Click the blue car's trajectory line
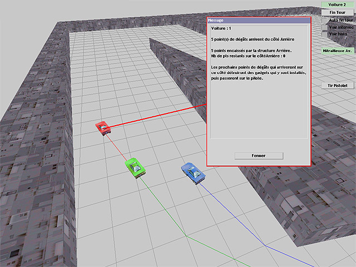The height and width of the screenshot is (267, 356). 234,217
